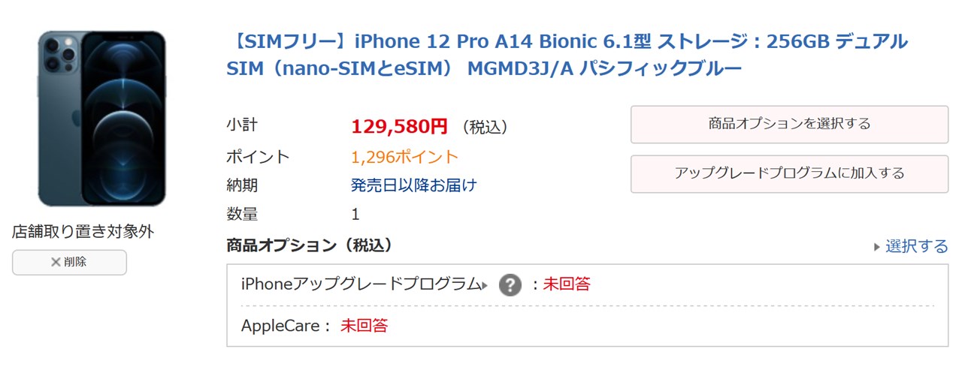The width and height of the screenshot is (977, 379).
Task: Click the AppleCare option label
Action: click(x=286, y=326)
